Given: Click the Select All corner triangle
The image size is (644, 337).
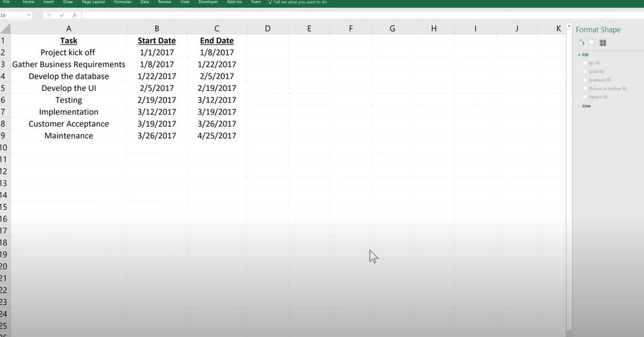Looking at the screenshot, I should coord(5,29).
